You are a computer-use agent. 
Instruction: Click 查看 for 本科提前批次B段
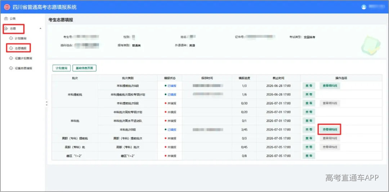coord(309,103)
